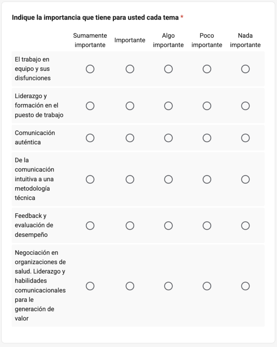The image size is (277, 347).
Task: Mark Importante for El trabajo en equipo
Action: pos(130,69)
